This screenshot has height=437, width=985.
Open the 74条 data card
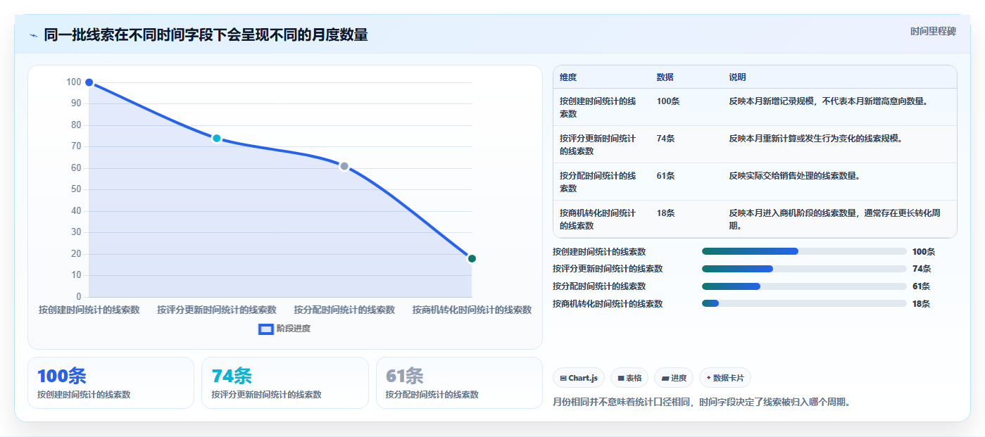point(285,383)
